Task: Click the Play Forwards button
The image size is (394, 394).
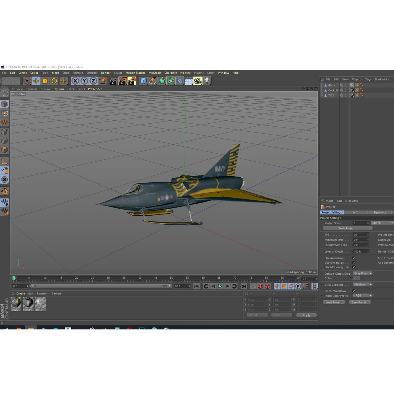Action: (220, 286)
